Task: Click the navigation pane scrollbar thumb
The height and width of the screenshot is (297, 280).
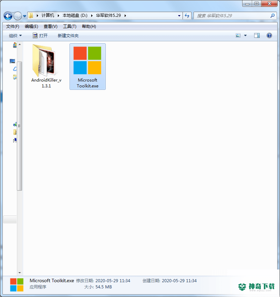Action: (20, 126)
